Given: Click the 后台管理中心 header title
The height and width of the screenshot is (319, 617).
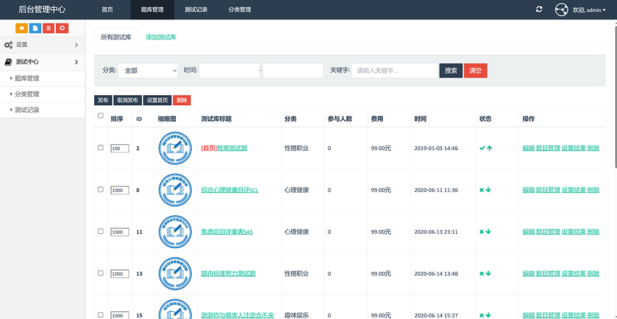Looking at the screenshot, I should pyautogui.click(x=42, y=9).
